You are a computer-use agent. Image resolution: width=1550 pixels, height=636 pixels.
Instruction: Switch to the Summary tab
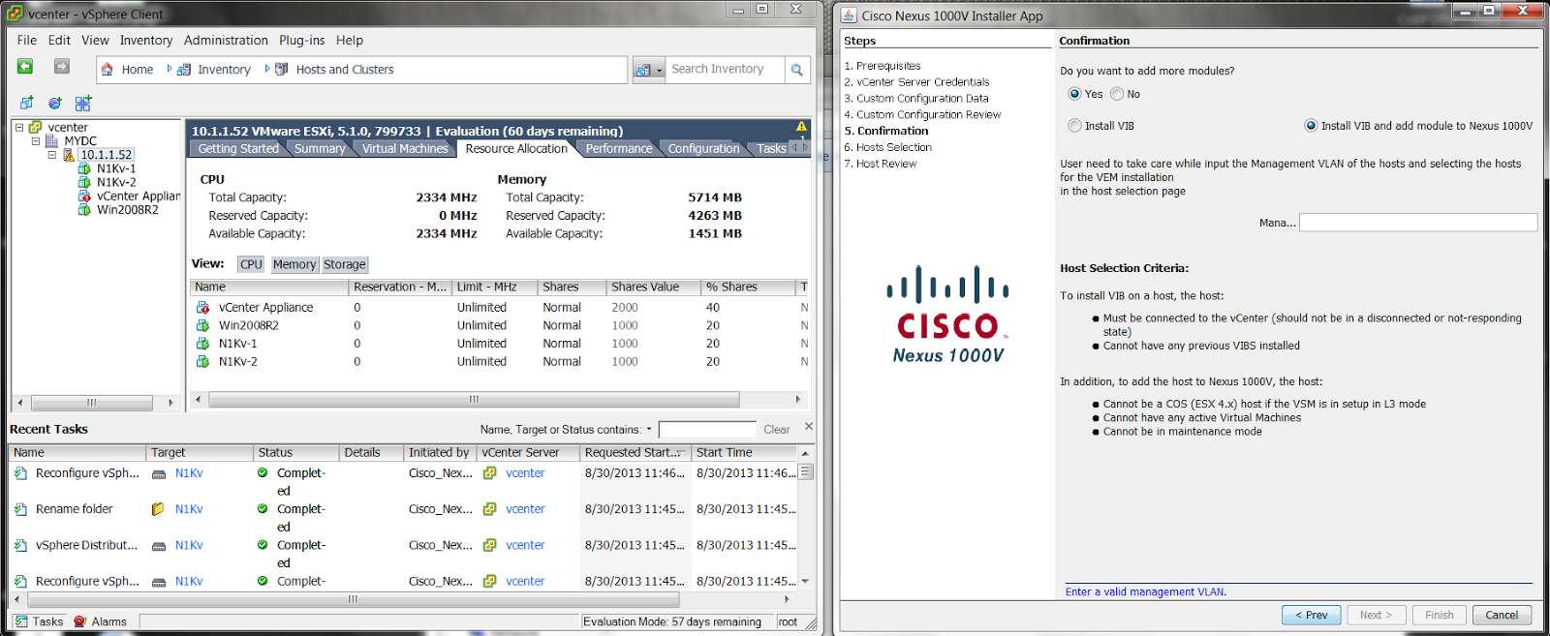pyautogui.click(x=320, y=149)
